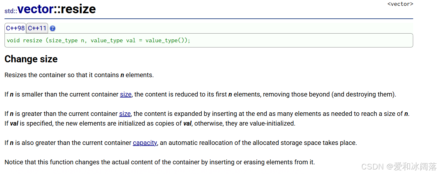Follow the capacity hyperlink
Screen dimensions: 438x174
[145, 143]
